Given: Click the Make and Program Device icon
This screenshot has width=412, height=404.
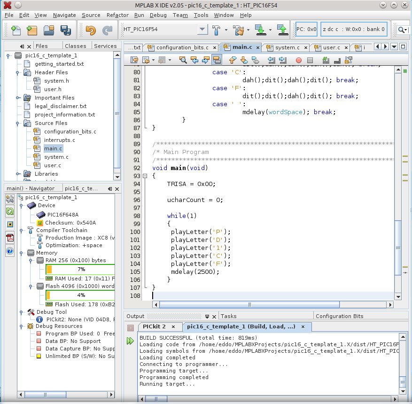Looking at the screenshot, I should 260,31.
